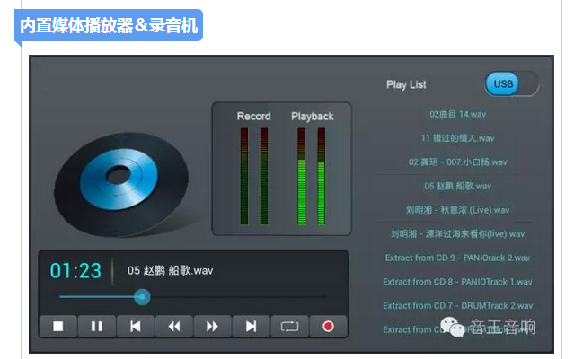Pause the current track
Screen dimensions: 583x359
[x=97, y=327]
